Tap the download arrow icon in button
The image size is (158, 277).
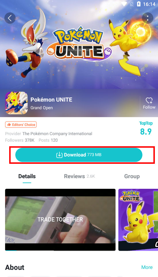point(59,155)
